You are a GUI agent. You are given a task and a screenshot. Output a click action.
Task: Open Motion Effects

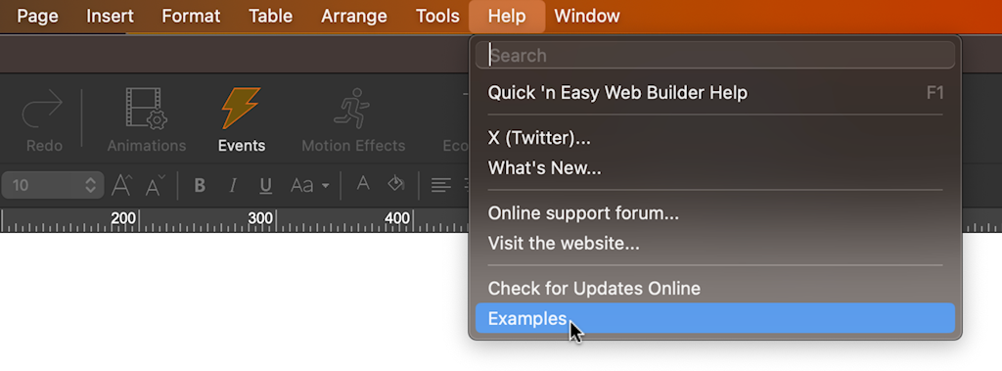point(352,109)
